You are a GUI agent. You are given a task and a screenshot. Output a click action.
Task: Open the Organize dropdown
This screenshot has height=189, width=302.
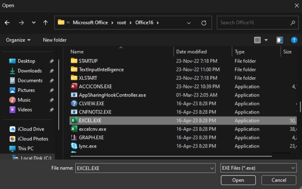(18, 40)
